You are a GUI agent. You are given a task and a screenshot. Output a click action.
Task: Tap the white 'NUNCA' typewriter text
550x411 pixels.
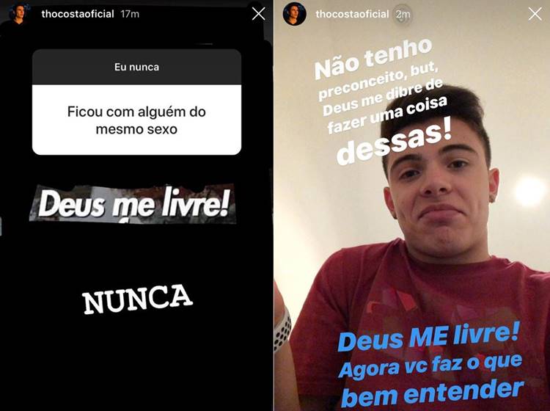137,299
